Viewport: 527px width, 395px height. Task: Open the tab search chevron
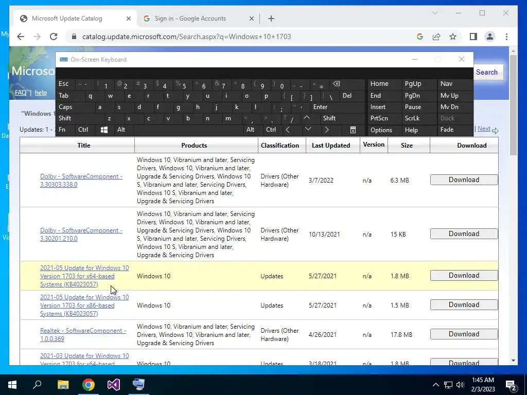[434, 13]
